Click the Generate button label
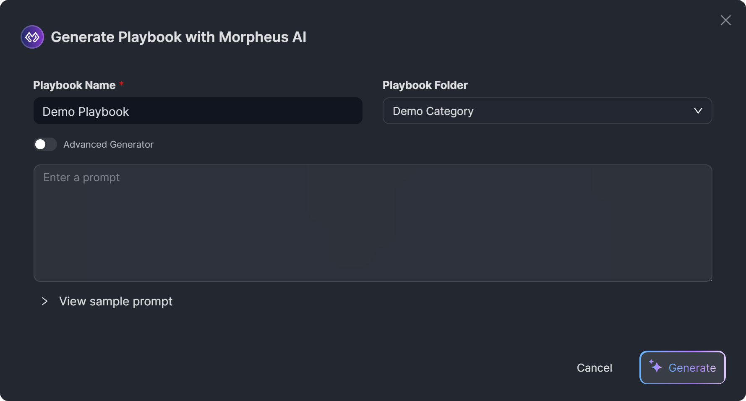Viewport: 746px width, 401px height. [x=692, y=368]
